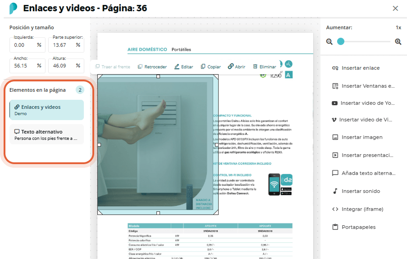Click the left-middle resize handle of selection

point(99,145)
